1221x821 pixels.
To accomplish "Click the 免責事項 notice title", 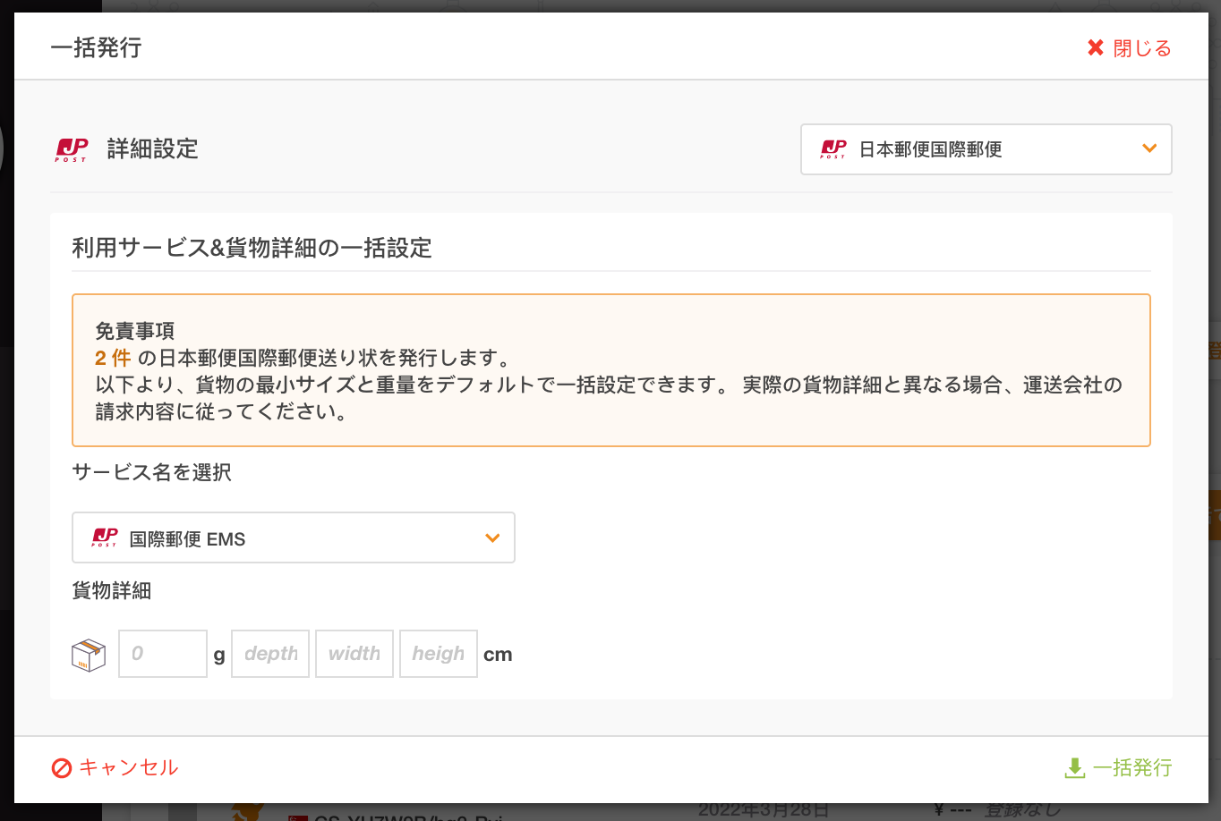I will (x=135, y=331).
